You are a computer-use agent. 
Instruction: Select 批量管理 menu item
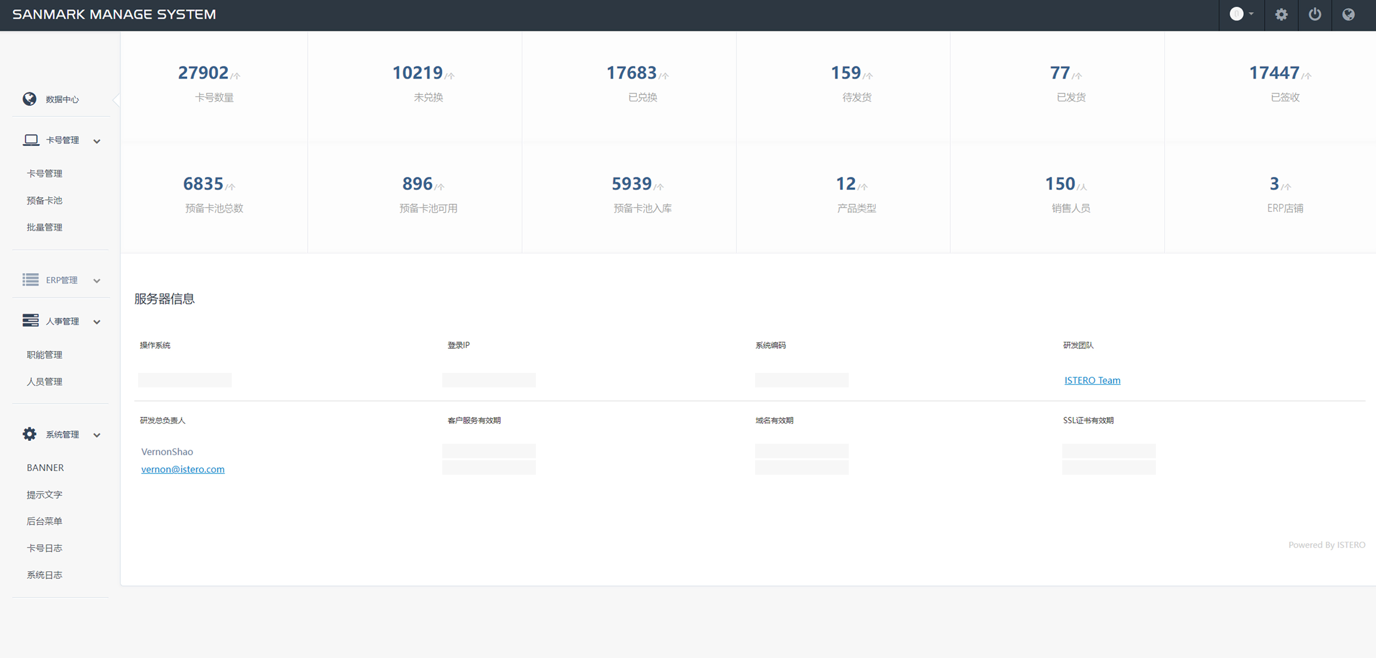[x=44, y=227]
